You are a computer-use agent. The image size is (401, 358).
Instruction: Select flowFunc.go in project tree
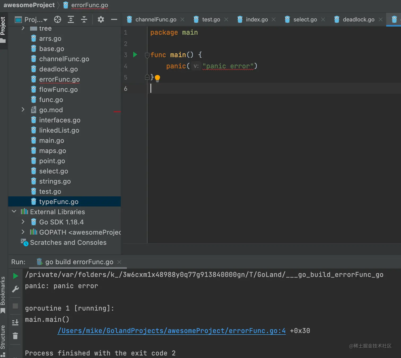58,89
